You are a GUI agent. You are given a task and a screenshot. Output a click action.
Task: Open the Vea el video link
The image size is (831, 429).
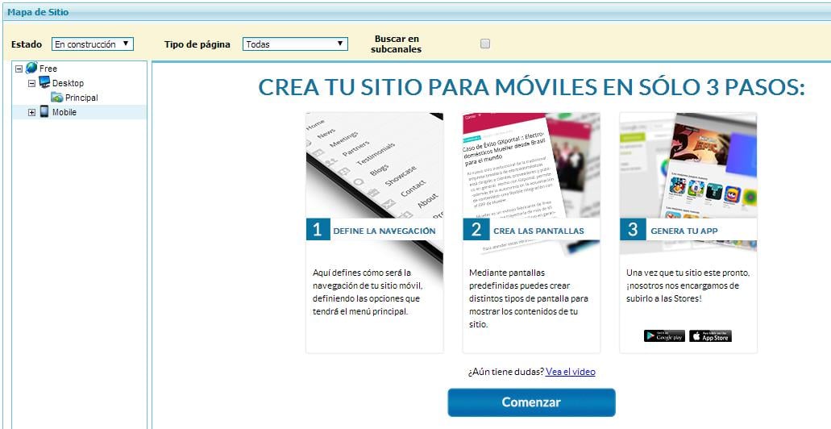(570, 372)
